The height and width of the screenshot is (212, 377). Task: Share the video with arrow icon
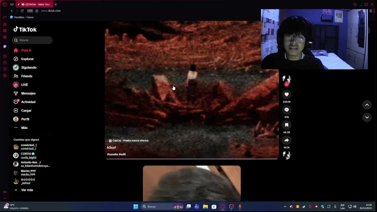coord(287,140)
